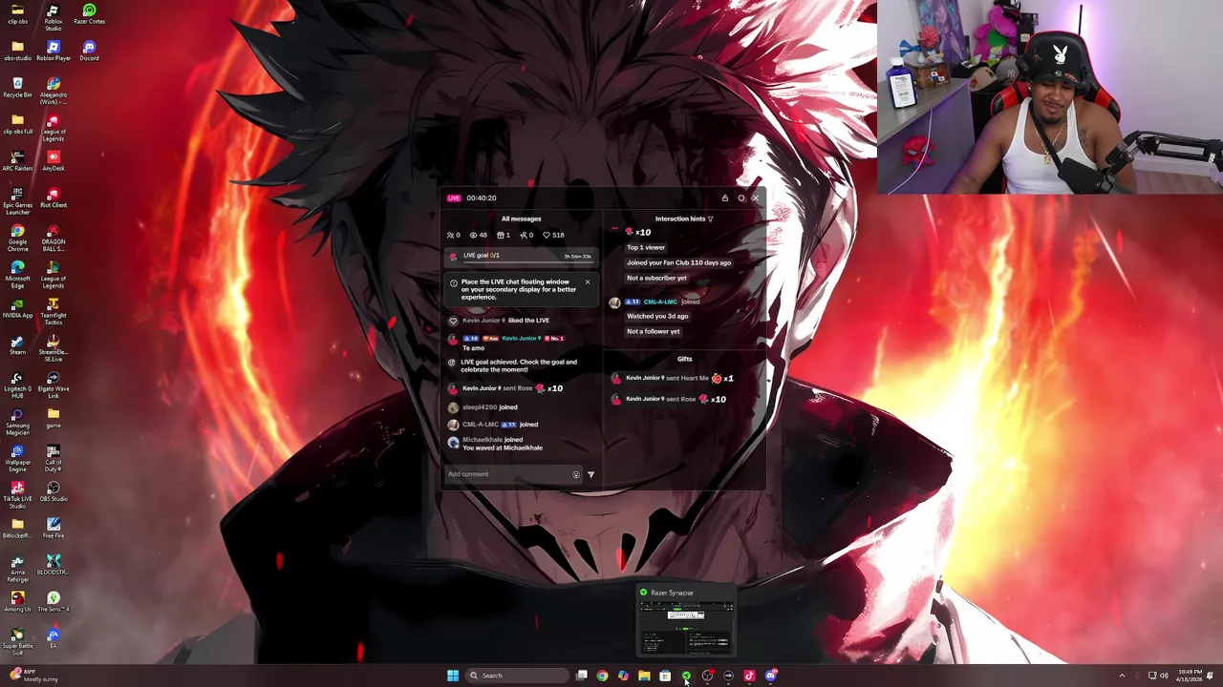Open clock and date in taskbar

[1191, 676]
